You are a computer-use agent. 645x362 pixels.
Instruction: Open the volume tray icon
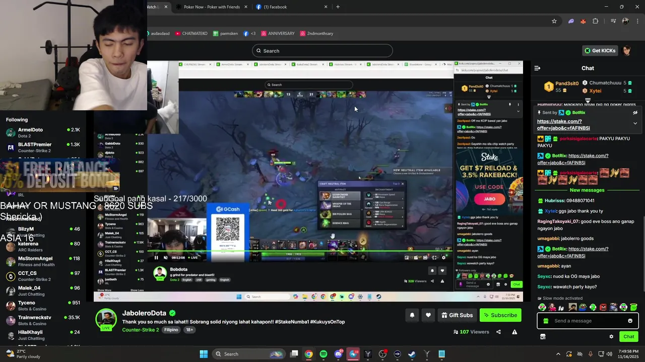(x=609, y=354)
